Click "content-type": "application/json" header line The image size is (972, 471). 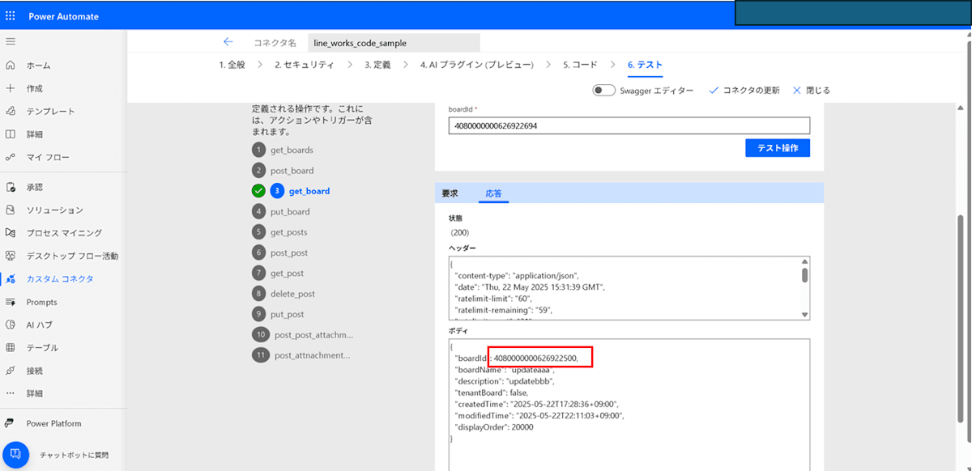click(x=517, y=276)
